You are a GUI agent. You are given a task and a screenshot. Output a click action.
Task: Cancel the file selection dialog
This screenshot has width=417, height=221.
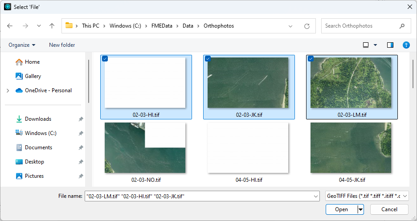(389, 209)
